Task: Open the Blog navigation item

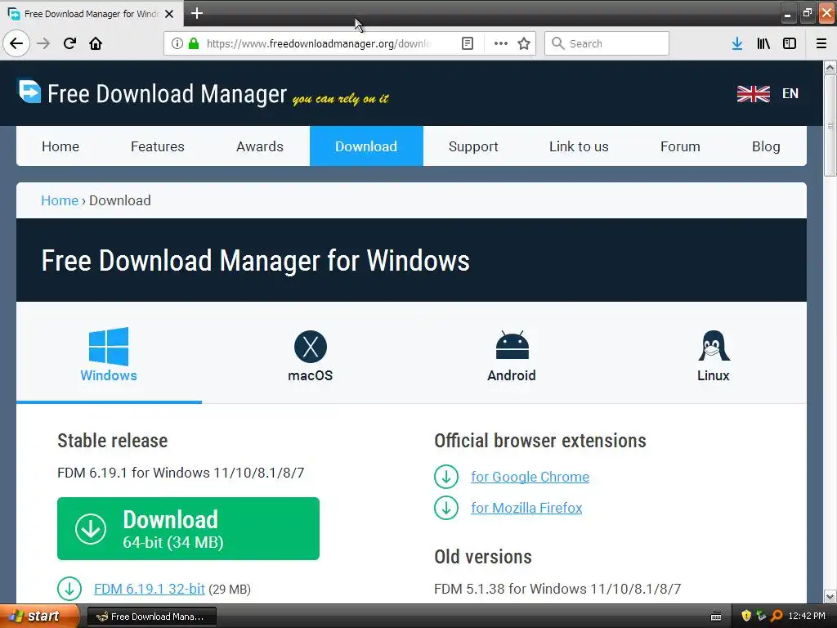Action: [766, 146]
